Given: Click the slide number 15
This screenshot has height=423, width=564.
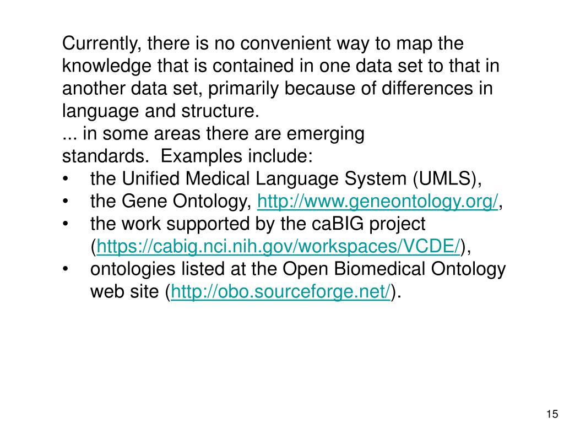Looking at the screenshot, I should click(x=552, y=414).
